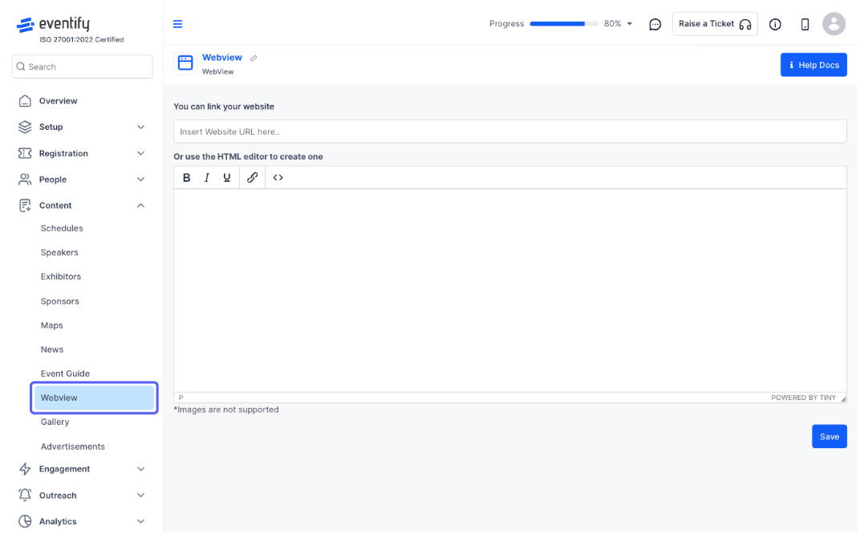Open Gallery in sidebar

point(55,422)
